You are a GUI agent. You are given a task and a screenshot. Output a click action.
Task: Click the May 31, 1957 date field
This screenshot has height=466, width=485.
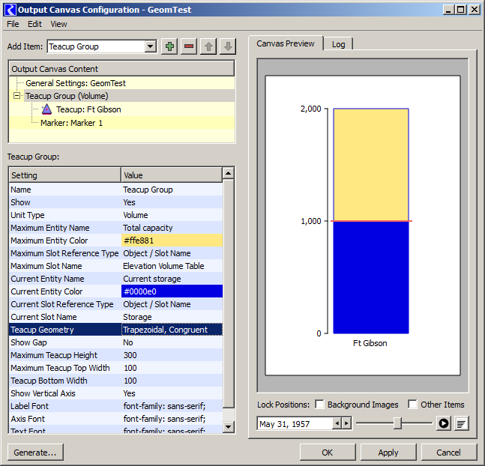[295, 423]
